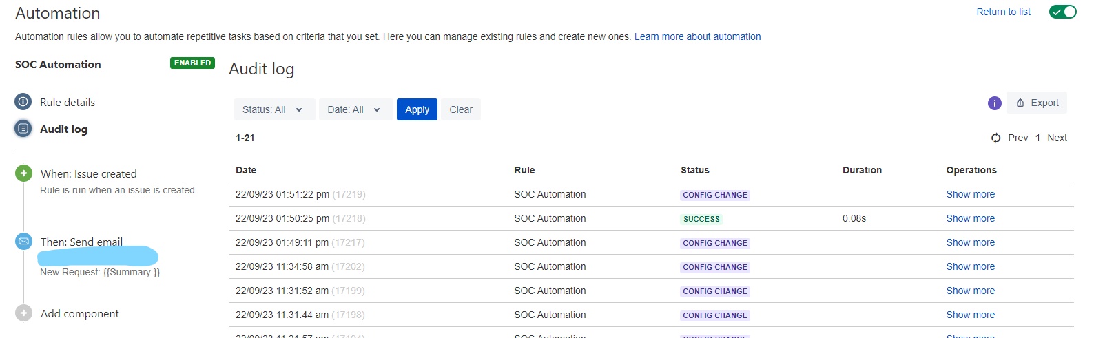
Task: Go to Prev page
Action: click(1018, 138)
